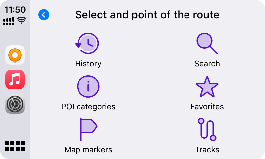This screenshot has width=265, height=159.
Task: Click the Wi-Fi status icon
Action: point(22,20)
